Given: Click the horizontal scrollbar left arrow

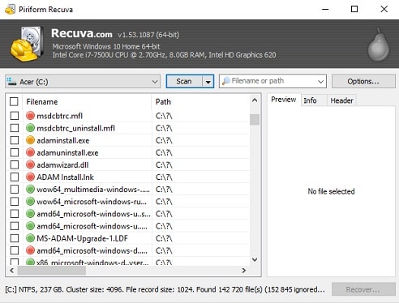Looking at the screenshot, I should pos(12,271).
